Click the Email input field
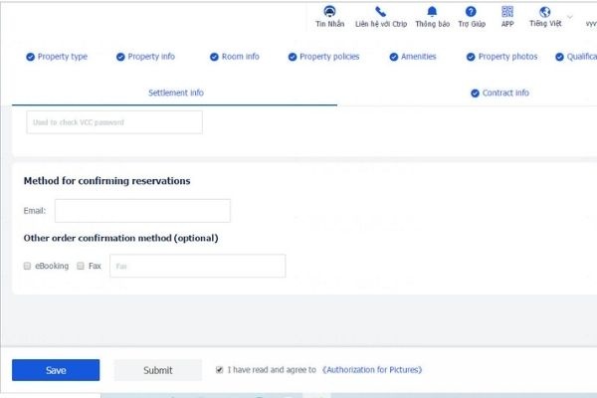 coord(142,211)
